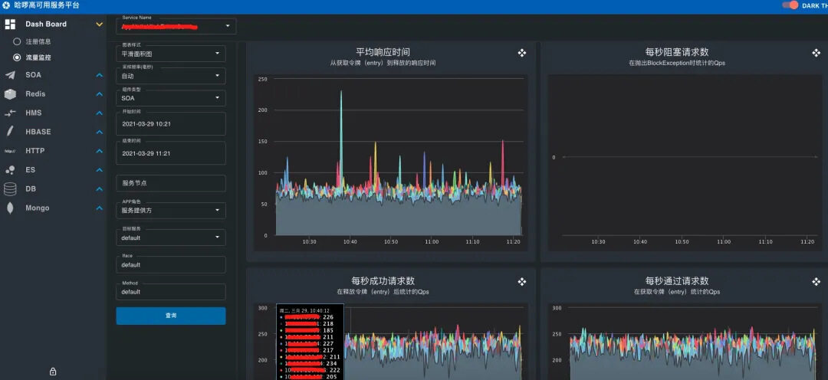828x380 pixels.
Task: Click the DB menu label
Action: 31,189
